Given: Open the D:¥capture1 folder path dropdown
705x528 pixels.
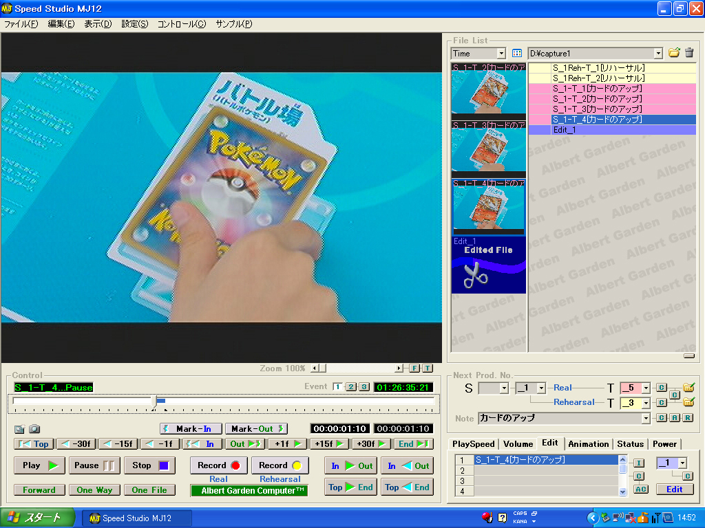Looking at the screenshot, I should coord(658,54).
